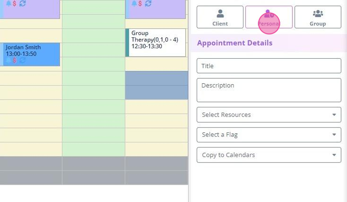Focus the Description text area
Viewport: 347px width, 202px height.
click(x=269, y=90)
